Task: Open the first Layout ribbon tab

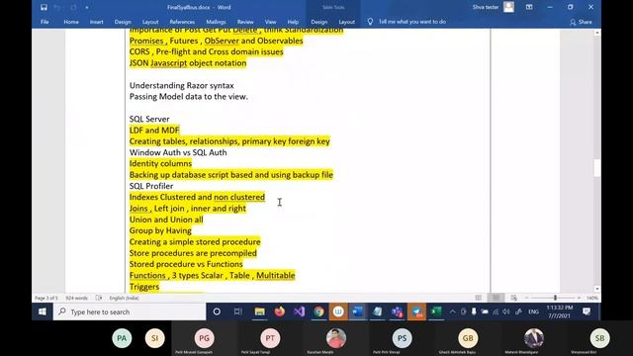Action: (150, 22)
